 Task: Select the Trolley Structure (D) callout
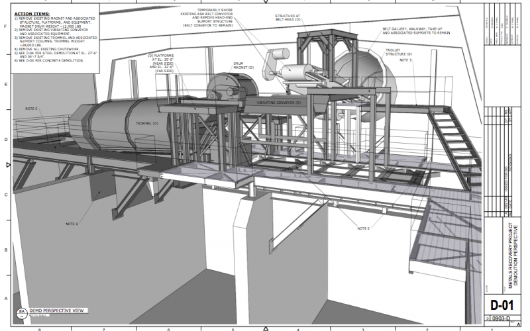click(399, 52)
